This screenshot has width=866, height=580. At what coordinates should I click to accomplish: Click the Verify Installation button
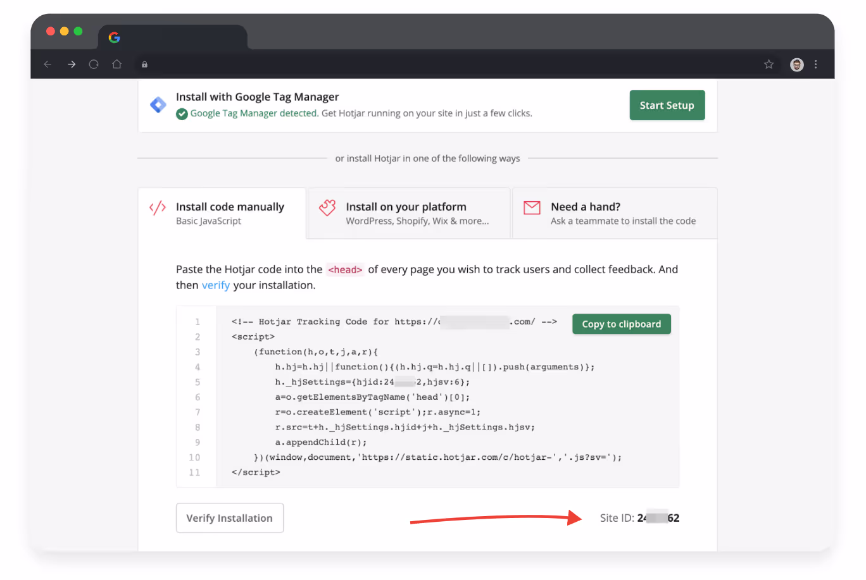pos(230,518)
